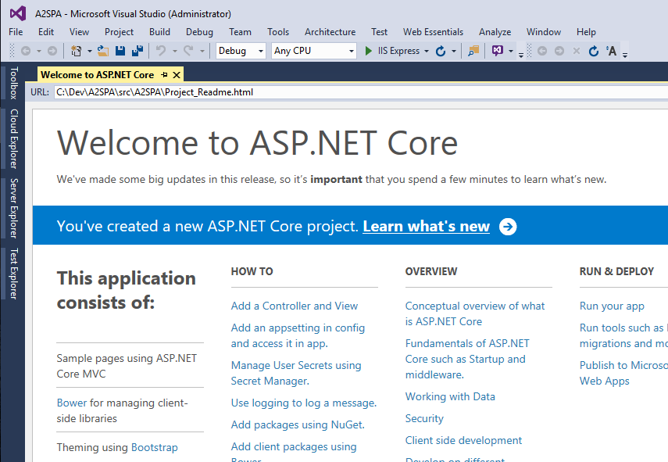Open the Working with Data link
668x462 pixels.
click(450, 397)
